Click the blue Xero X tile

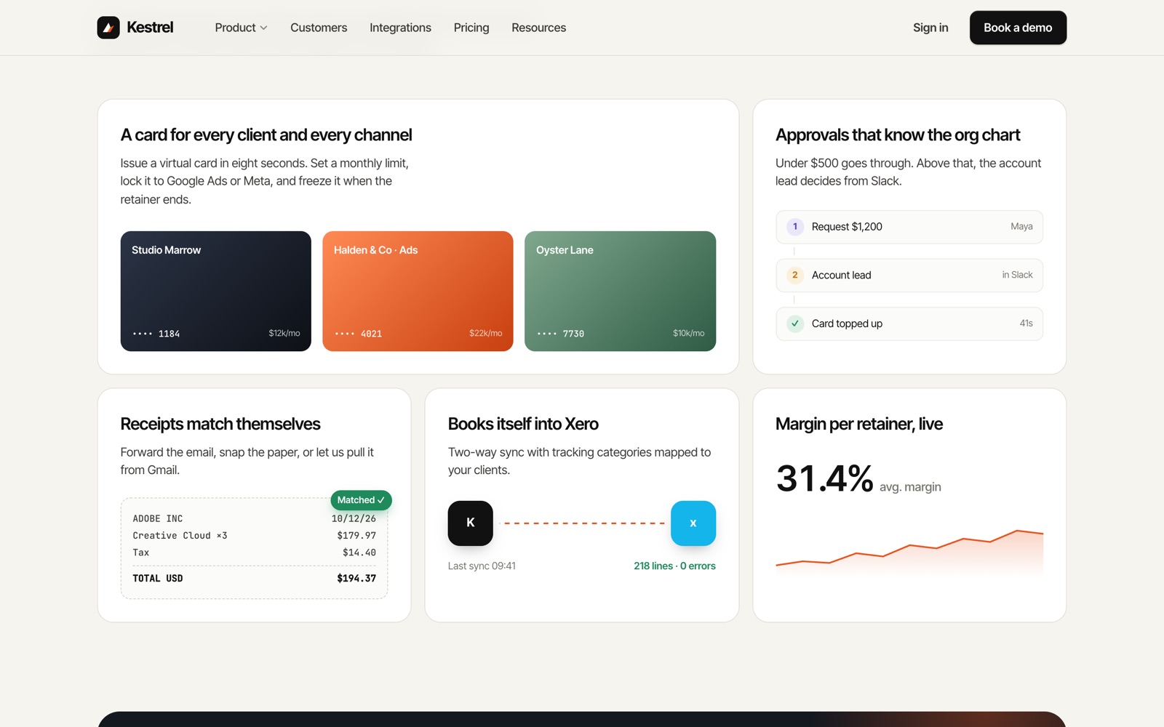coord(693,523)
